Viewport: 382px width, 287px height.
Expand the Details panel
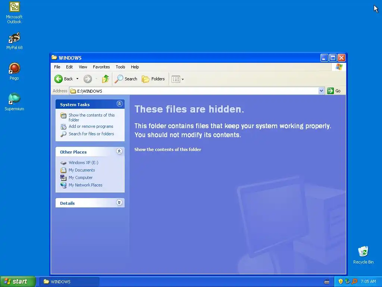point(119,202)
